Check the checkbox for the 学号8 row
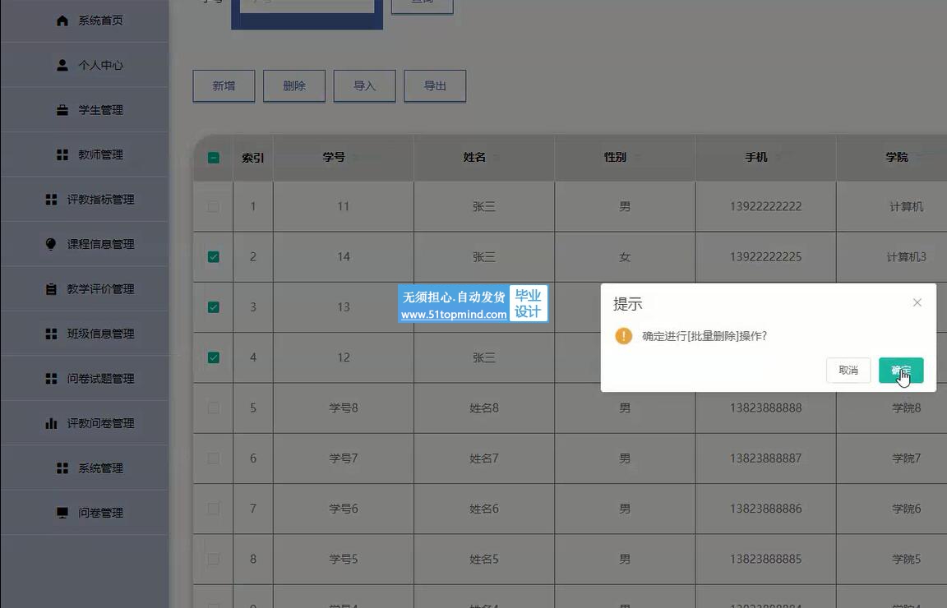This screenshot has width=947, height=608. coord(213,408)
